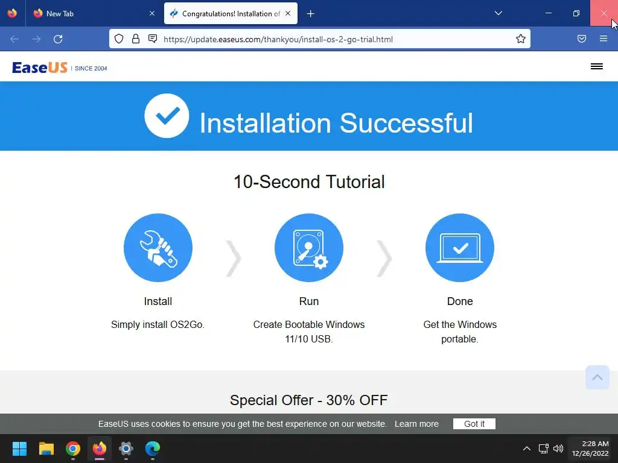The width and height of the screenshot is (618, 463).
Task: Click 'Simply install OS2Go.' text
Action: click(x=158, y=325)
